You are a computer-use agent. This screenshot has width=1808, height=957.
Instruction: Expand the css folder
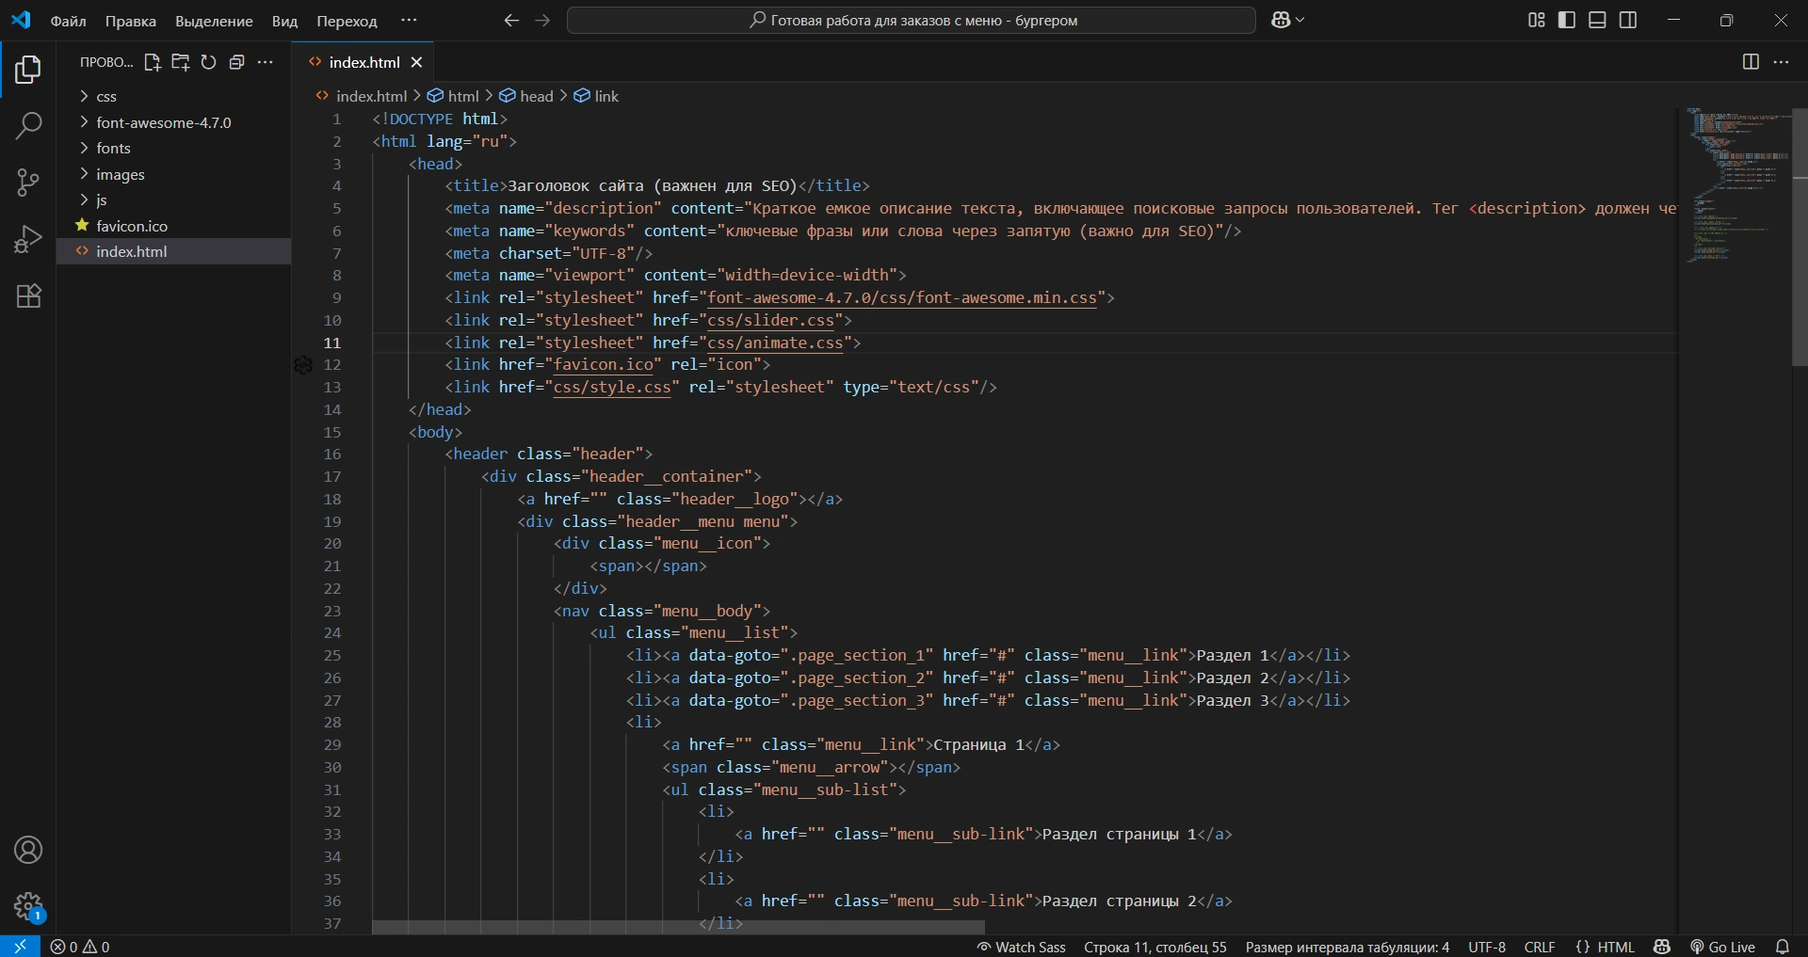click(x=106, y=97)
